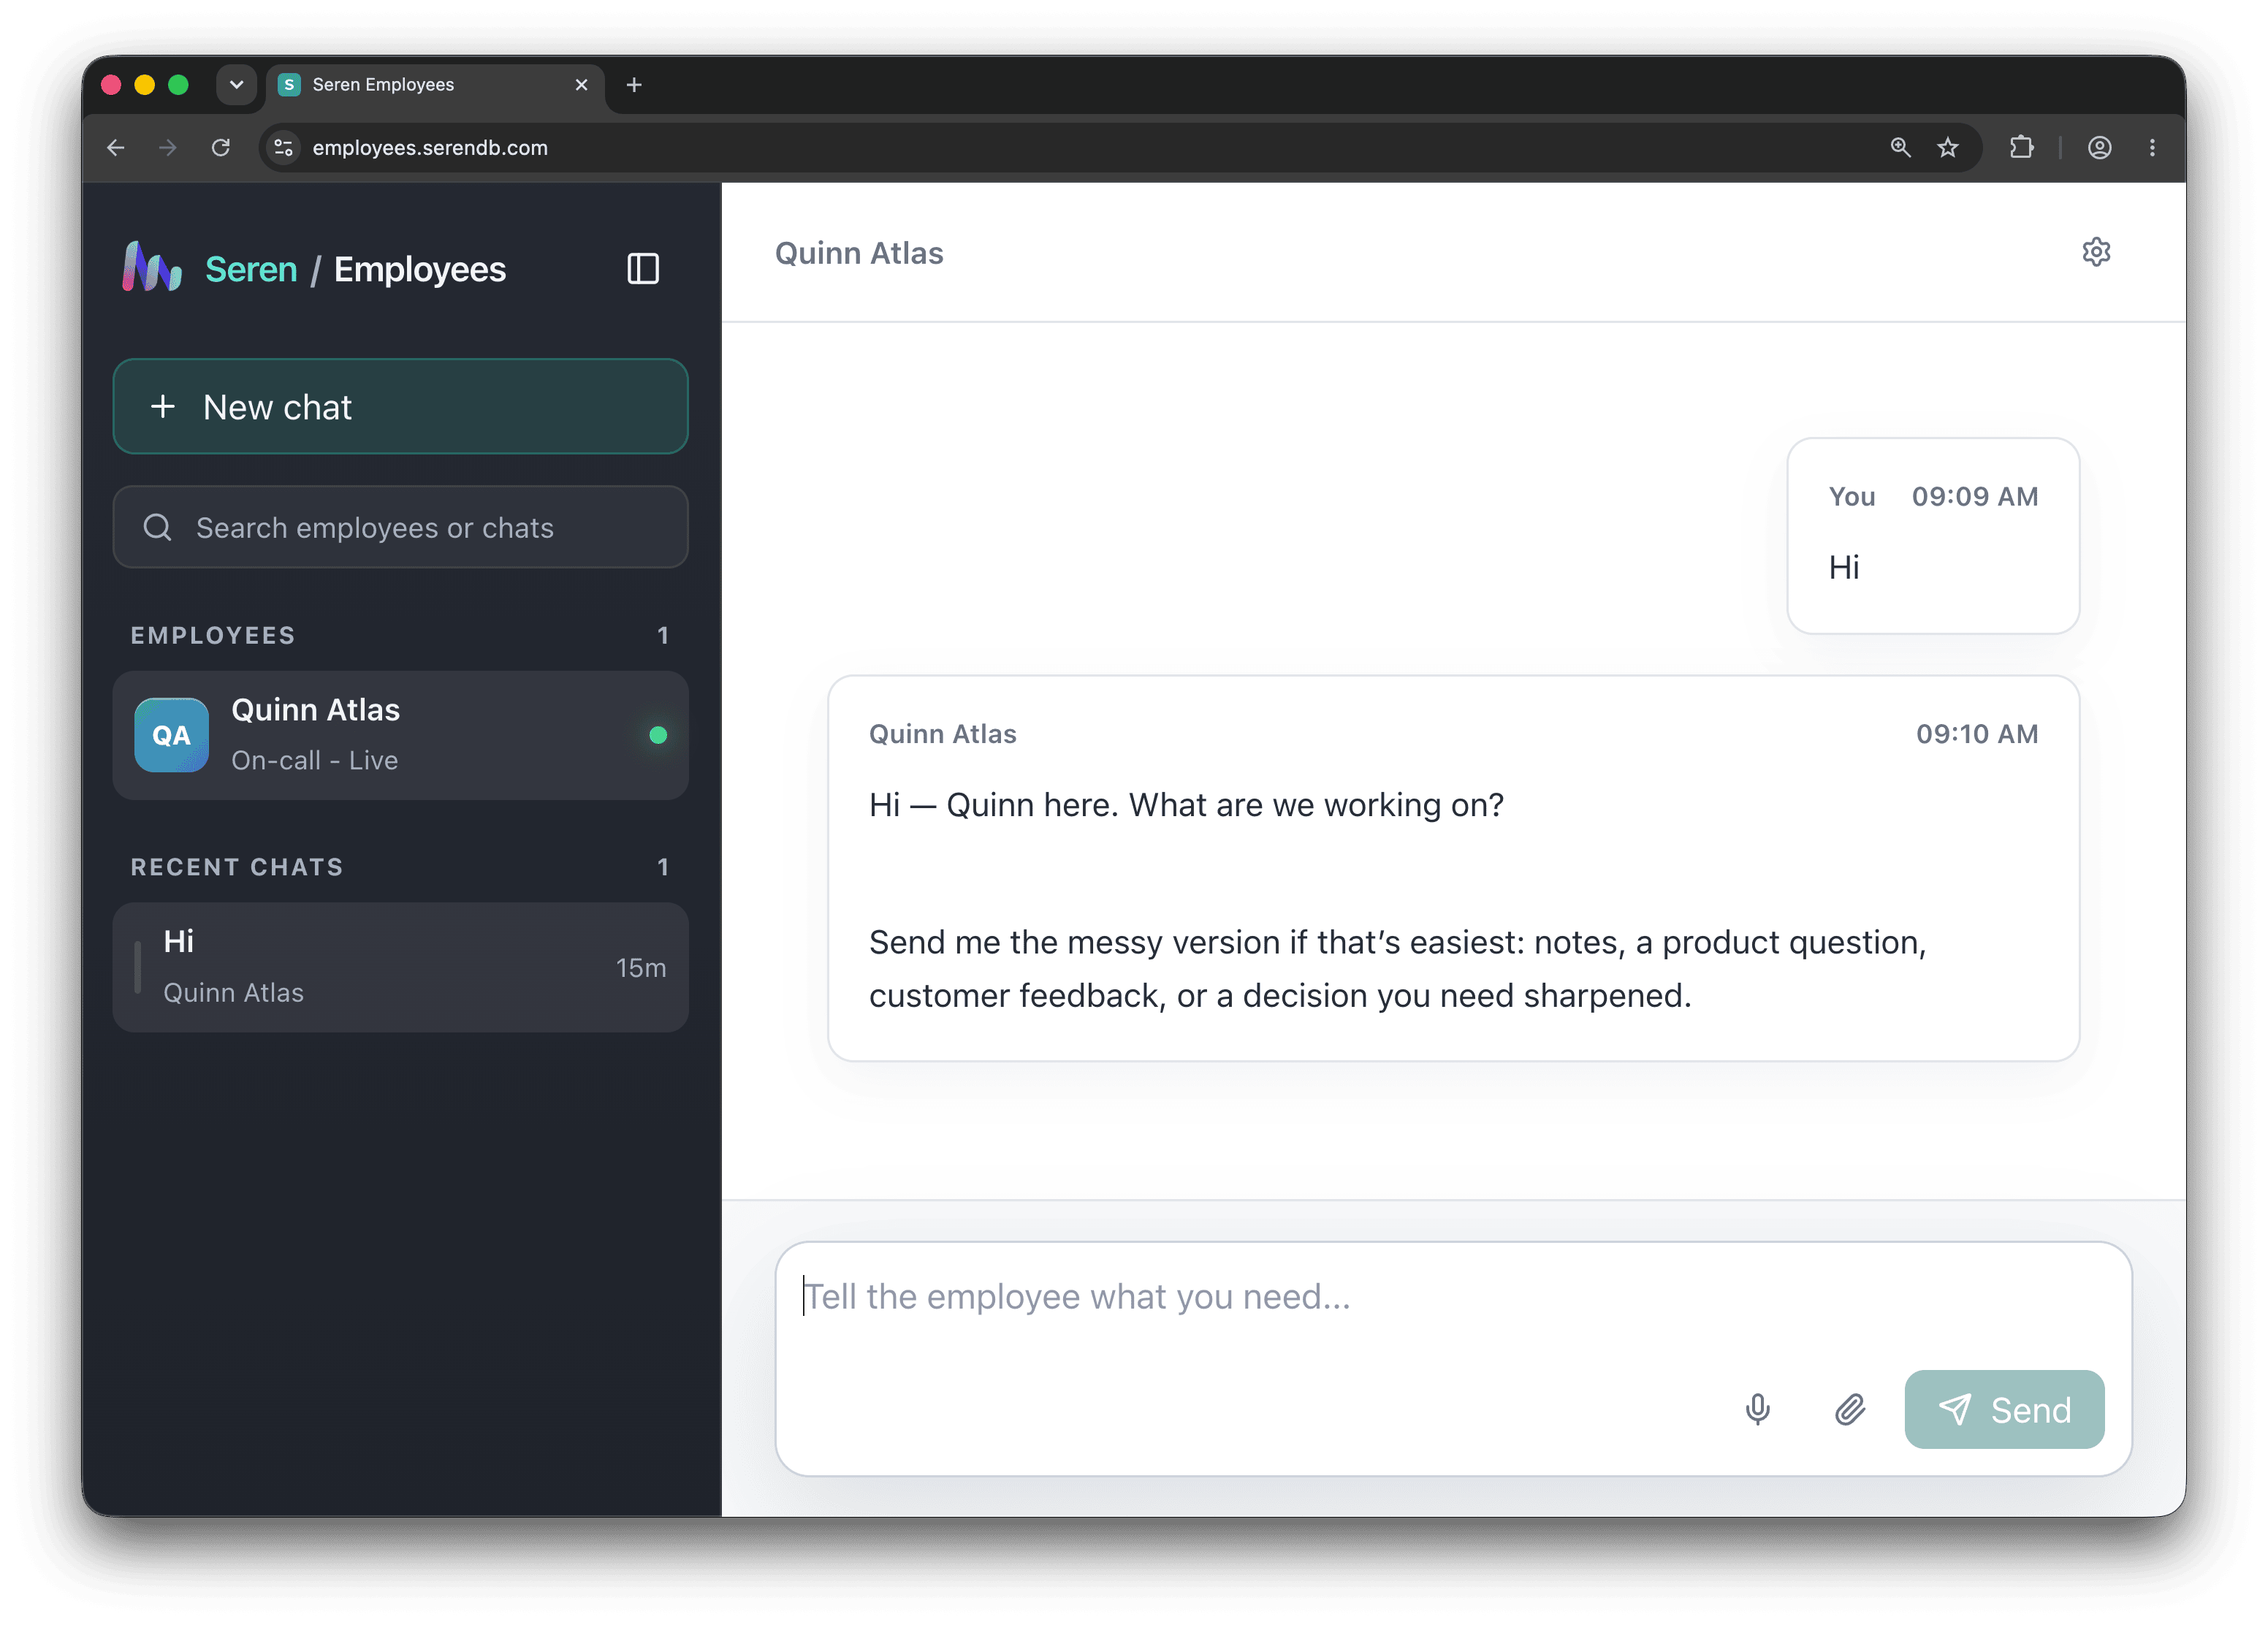Click the address bar URL employees.serendb.com
2268x1625 pixels.
coord(430,148)
